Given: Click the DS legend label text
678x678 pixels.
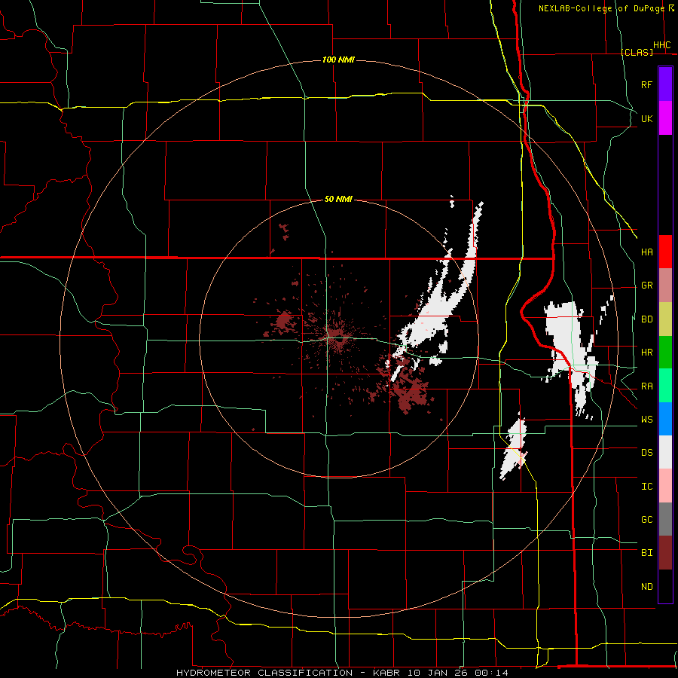Looking at the screenshot, I should click(x=646, y=452).
